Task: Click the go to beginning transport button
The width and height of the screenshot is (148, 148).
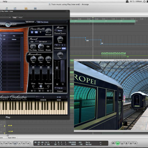Action: [2, 143]
